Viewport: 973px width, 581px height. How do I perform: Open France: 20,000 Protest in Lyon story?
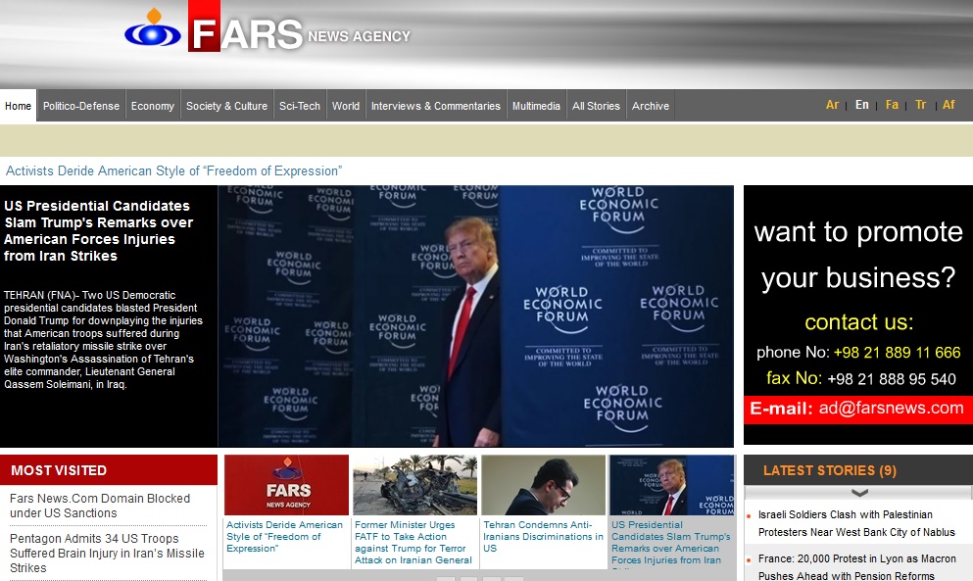[857, 566]
